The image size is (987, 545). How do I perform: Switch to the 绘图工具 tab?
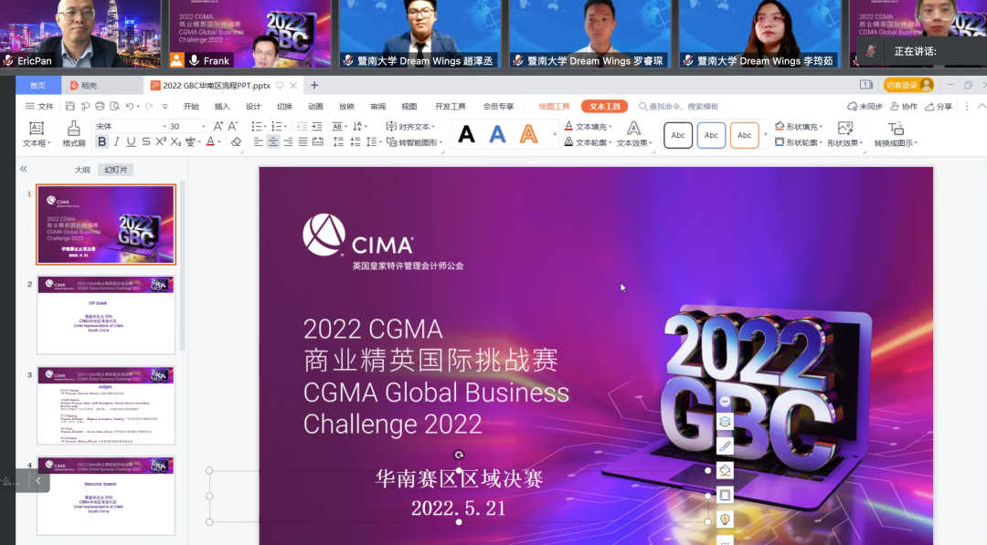point(554,106)
